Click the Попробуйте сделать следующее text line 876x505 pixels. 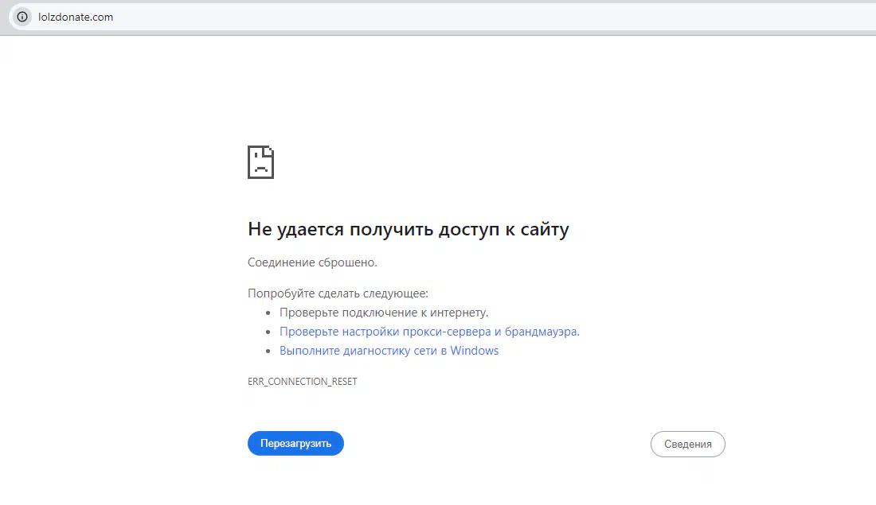(338, 293)
